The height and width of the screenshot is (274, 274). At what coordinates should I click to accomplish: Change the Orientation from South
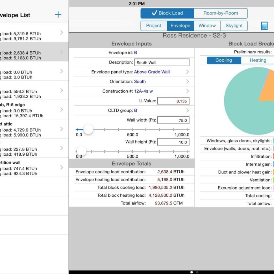coord(140,82)
